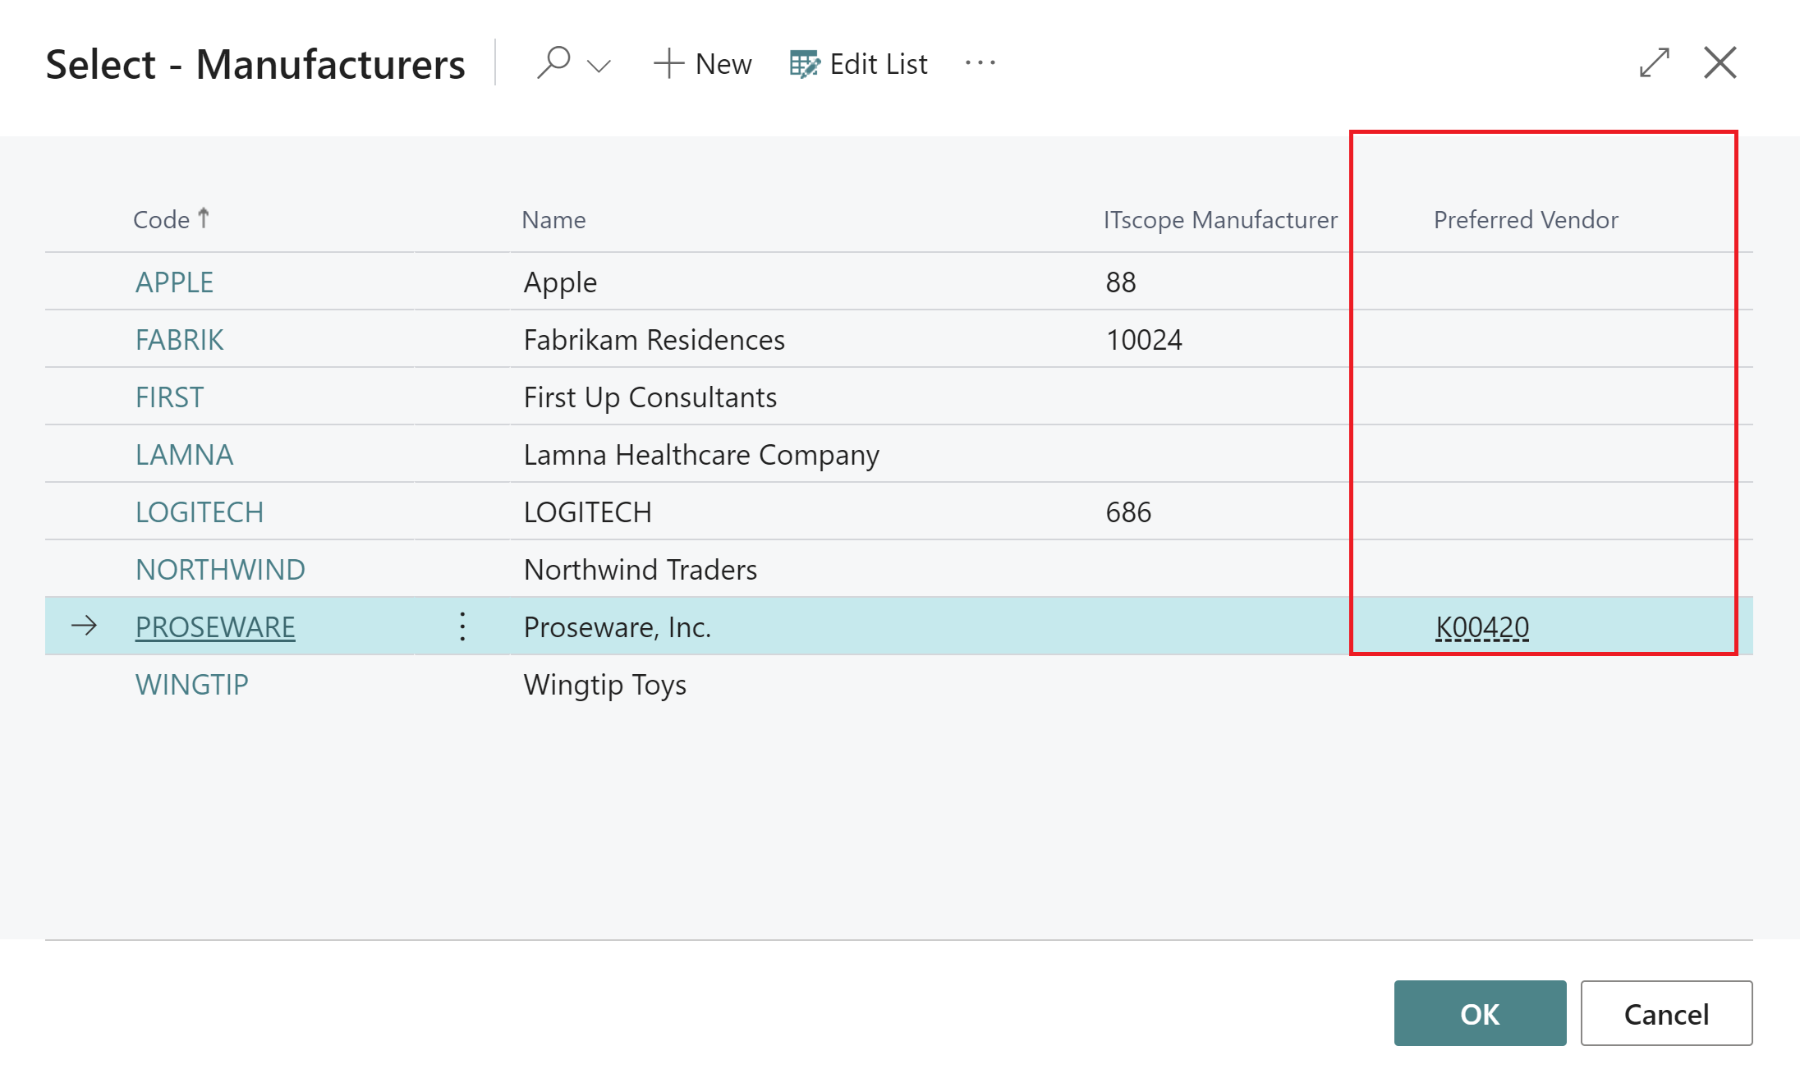Select the NORTHWIND code link

220,569
